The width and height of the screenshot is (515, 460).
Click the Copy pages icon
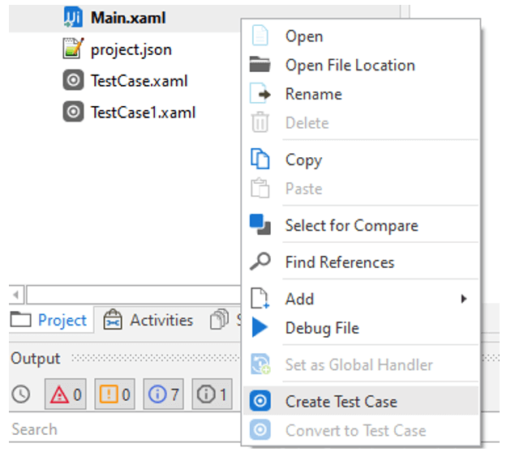coord(260,160)
